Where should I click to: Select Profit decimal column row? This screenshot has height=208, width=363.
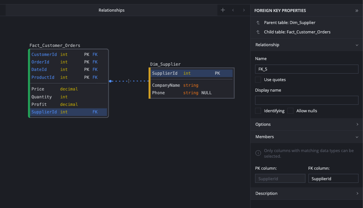pos(68,104)
